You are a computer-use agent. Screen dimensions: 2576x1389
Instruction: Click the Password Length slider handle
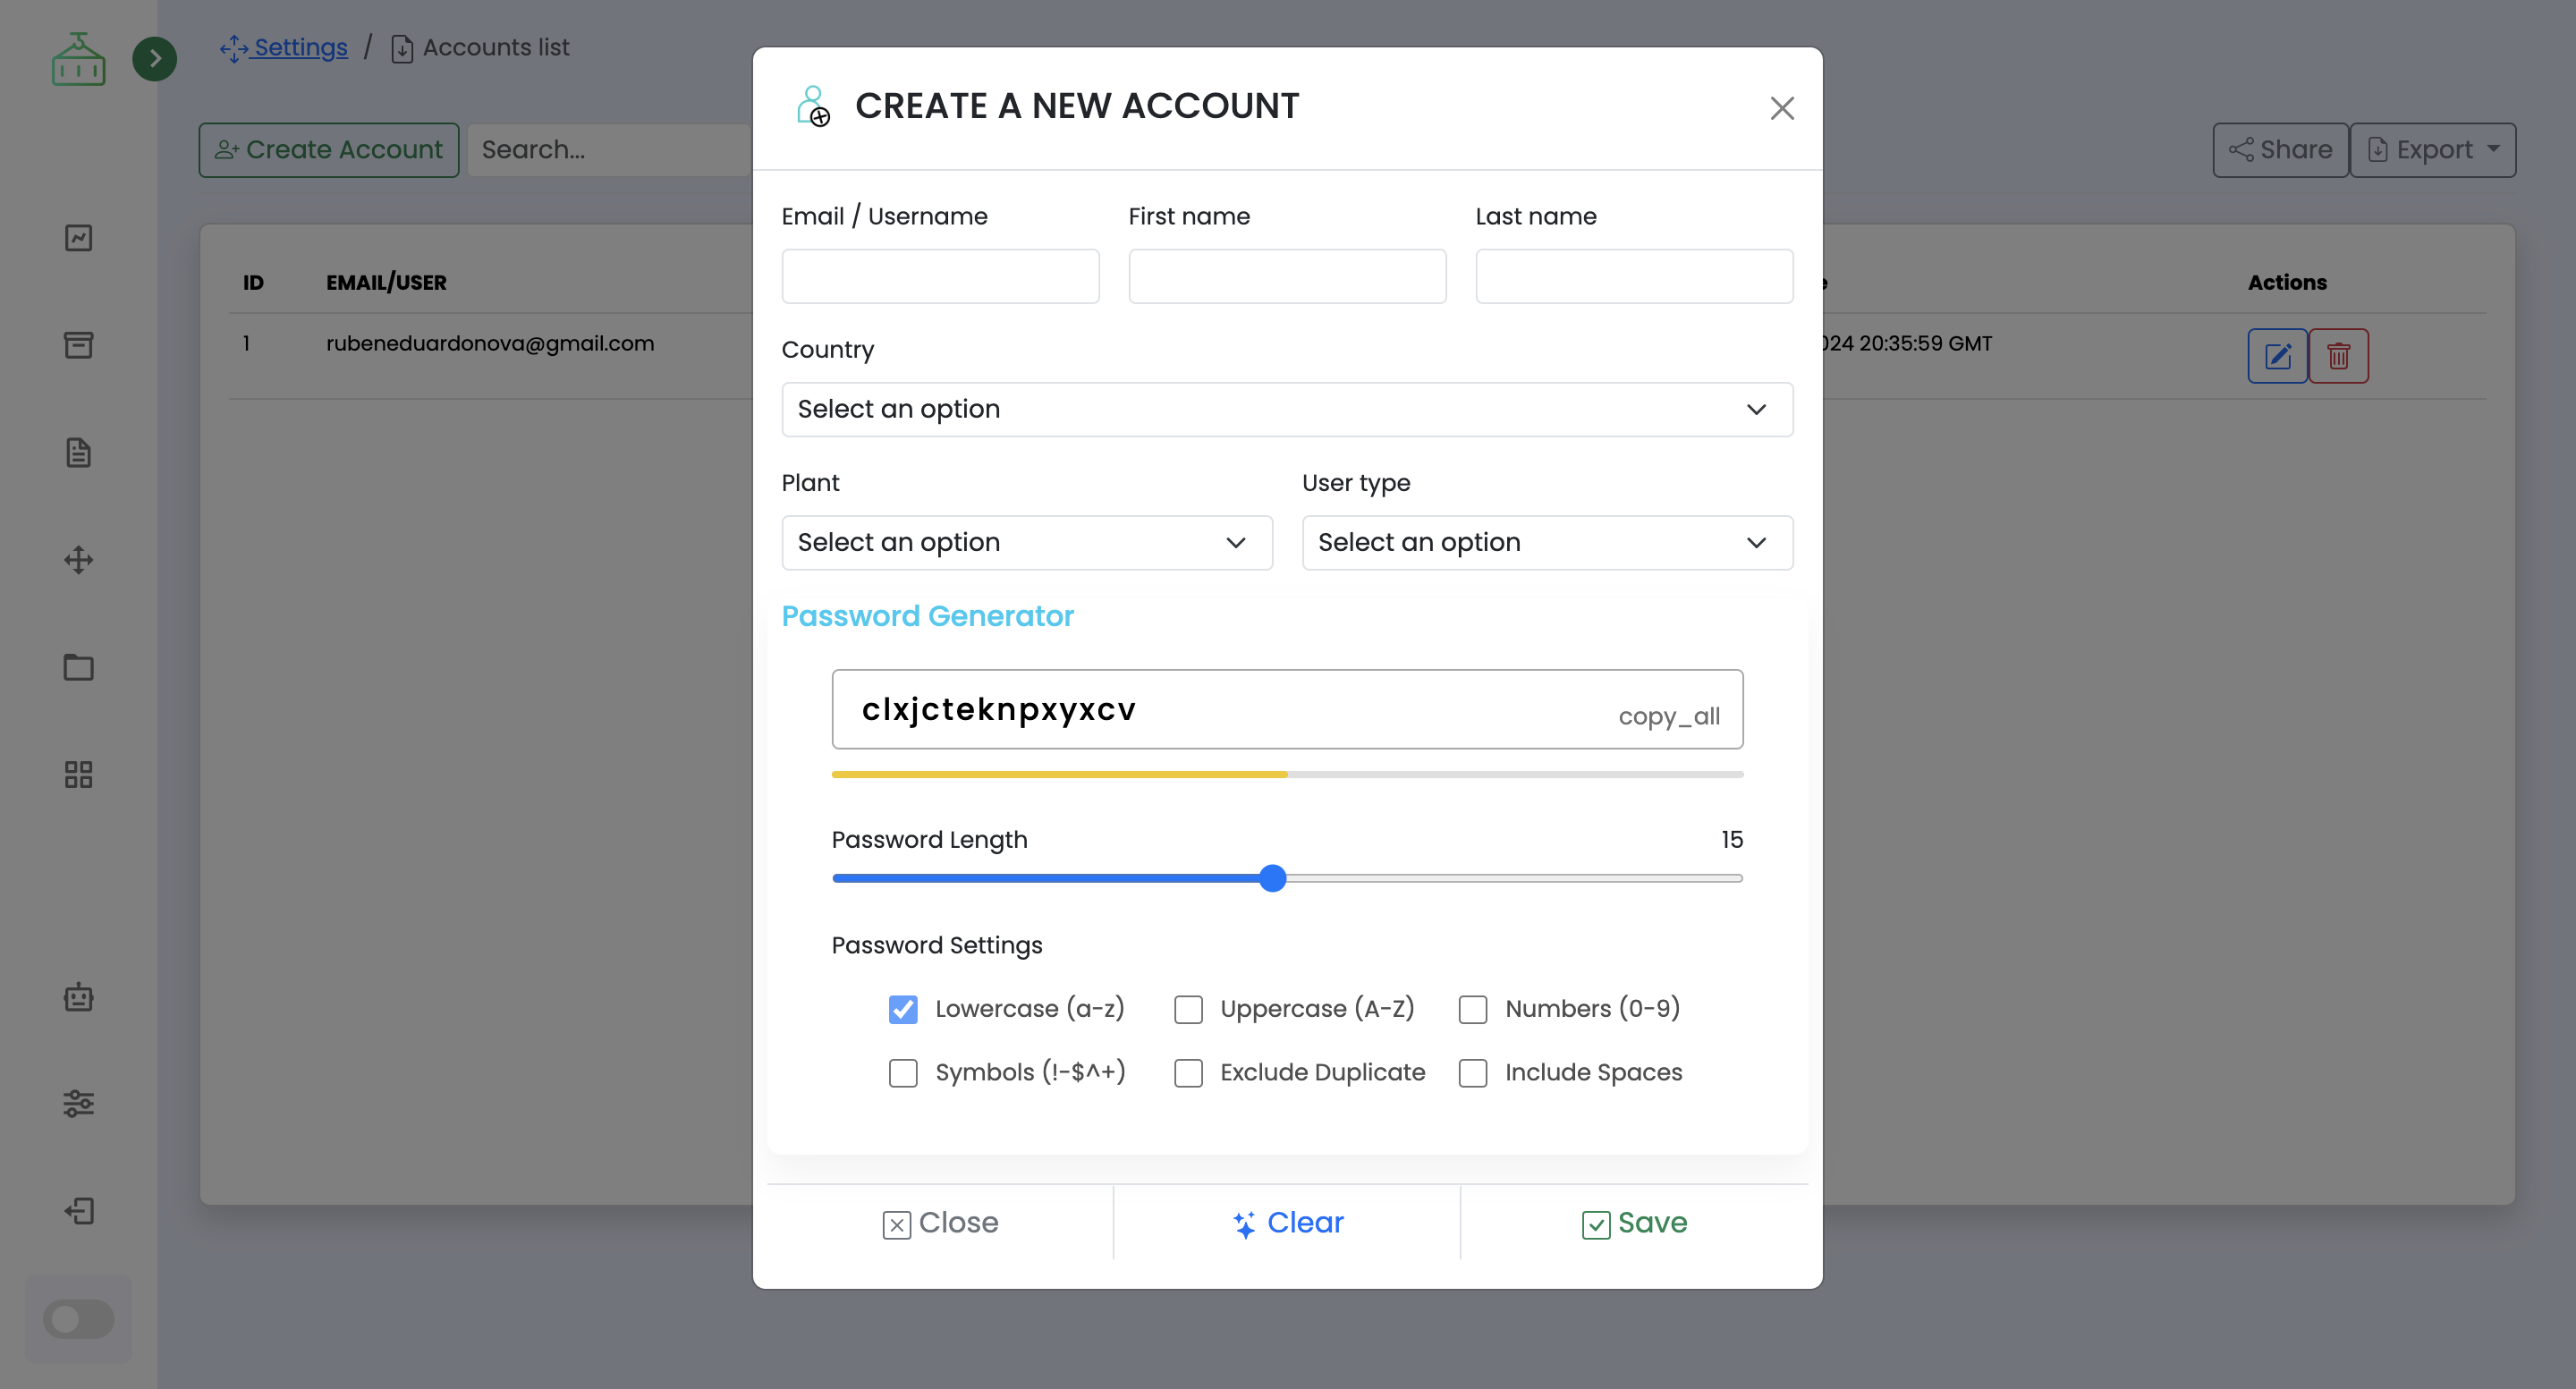pos(1272,878)
